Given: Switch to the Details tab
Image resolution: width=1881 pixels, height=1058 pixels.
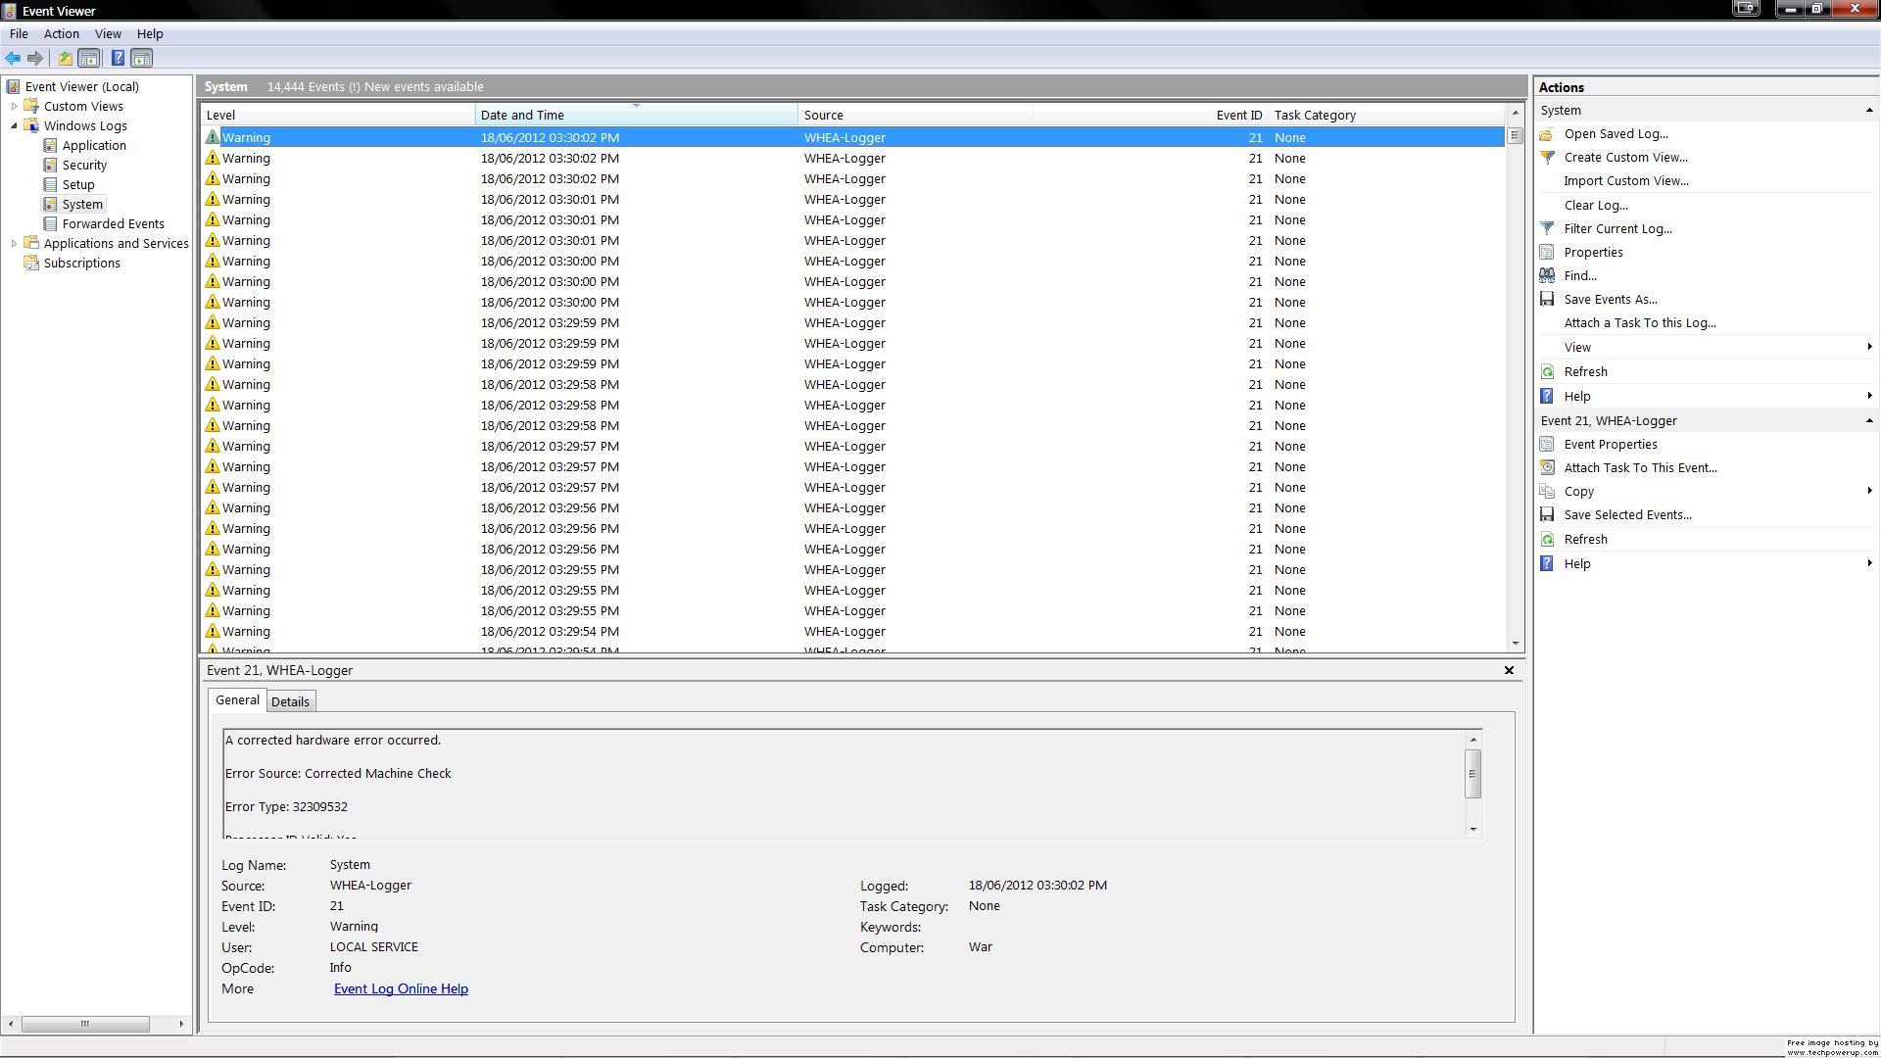Looking at the screenshot, I should pyautogui.click(x=290, y=700).
